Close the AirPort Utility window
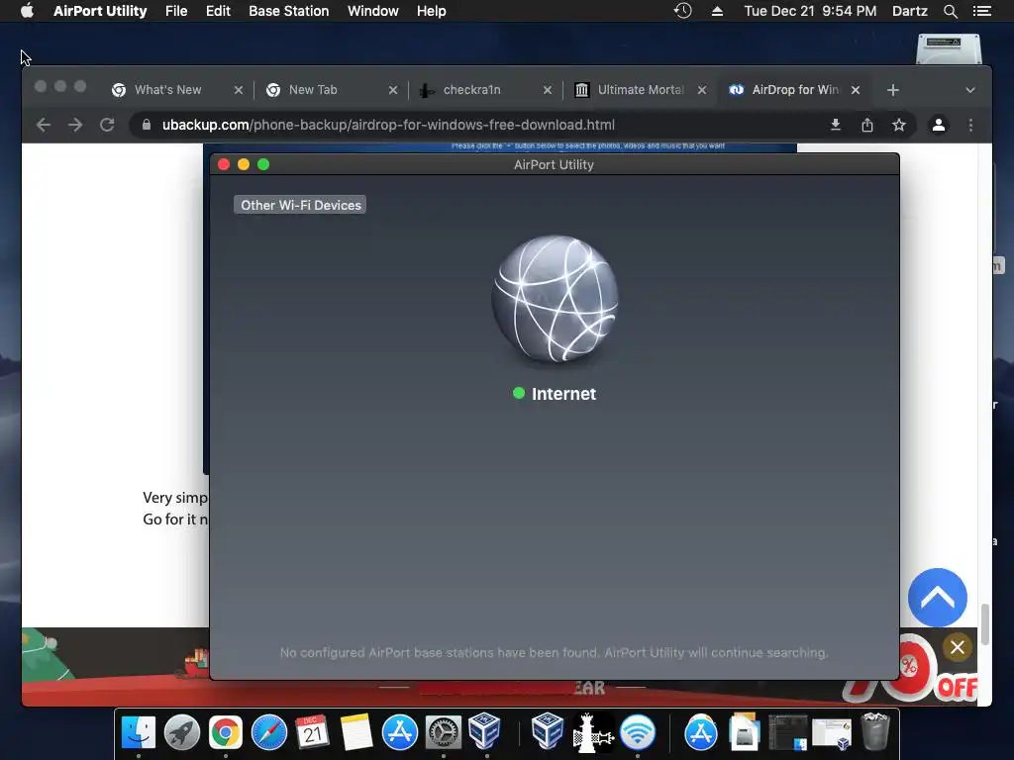This screenshot has height=760, width=1014. (x=224, y=164)
